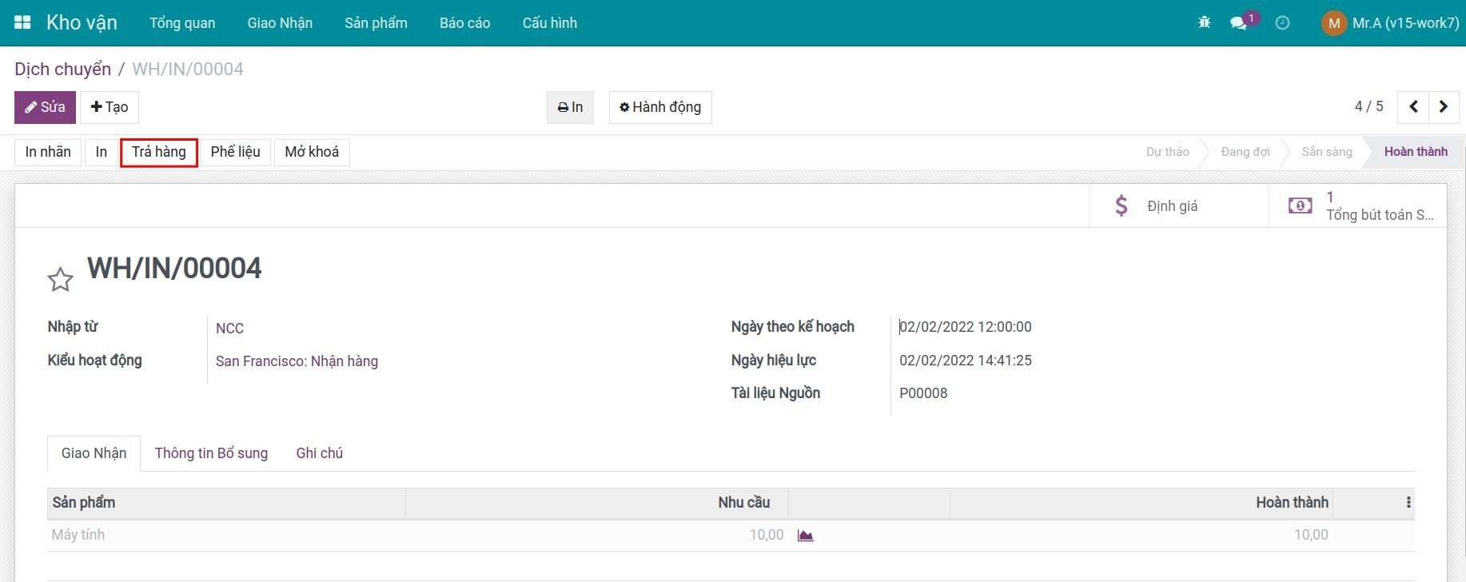1466x582 pixels.
Task: Open the Cấu hình menu
Action: click(x=549, y=23)
